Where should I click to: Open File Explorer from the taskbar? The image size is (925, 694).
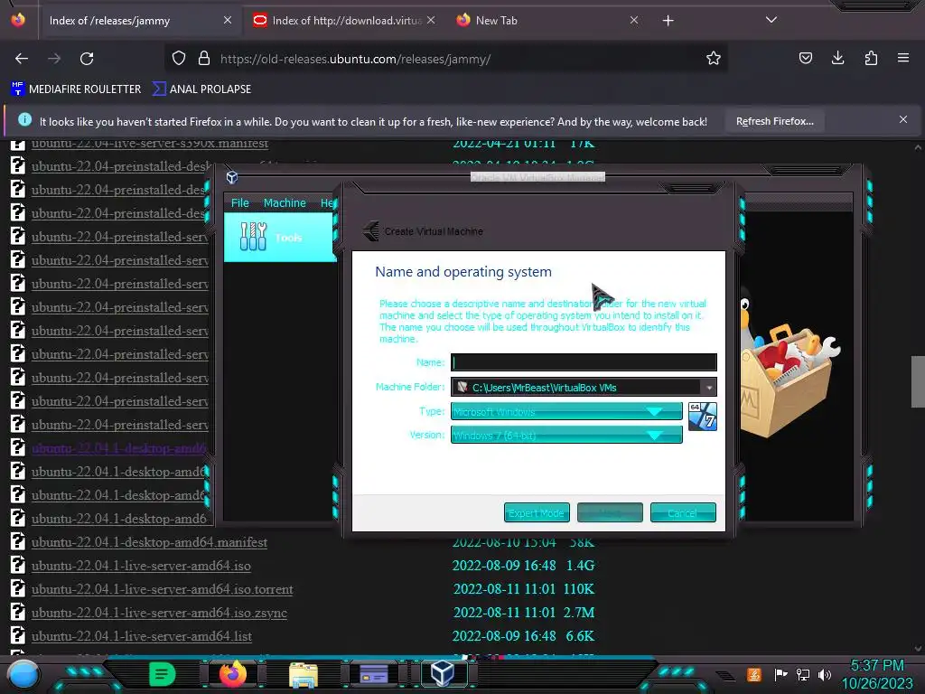pyautogui.click(x=304, y=674)
